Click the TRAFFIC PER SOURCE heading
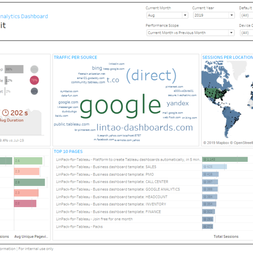The image size is (253, 253). pos(75,57)
